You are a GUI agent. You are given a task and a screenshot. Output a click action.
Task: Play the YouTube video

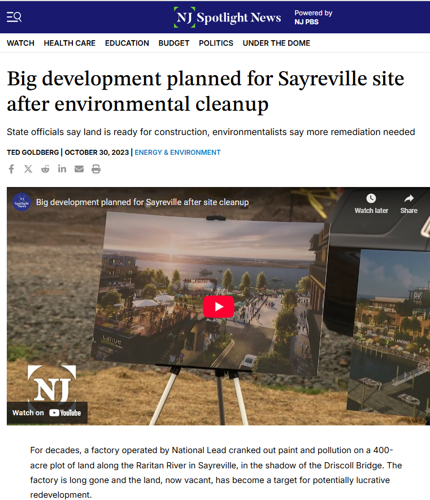click(219, 306)
